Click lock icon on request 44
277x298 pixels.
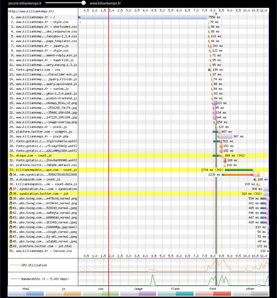(11, 222)
